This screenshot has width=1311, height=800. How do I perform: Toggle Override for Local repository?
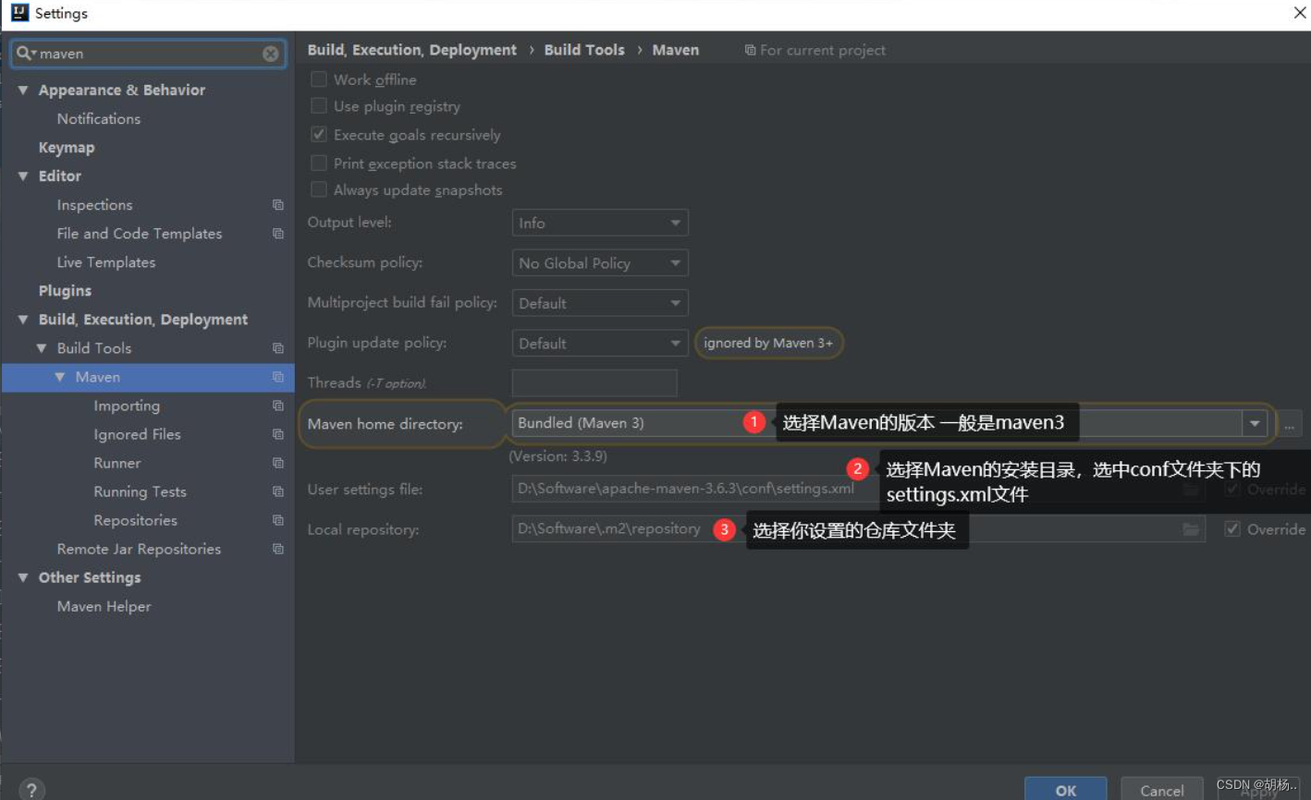click(x=1232, y=529)
